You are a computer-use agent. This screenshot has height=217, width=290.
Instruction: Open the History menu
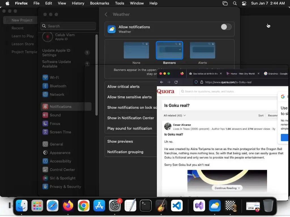78,3
